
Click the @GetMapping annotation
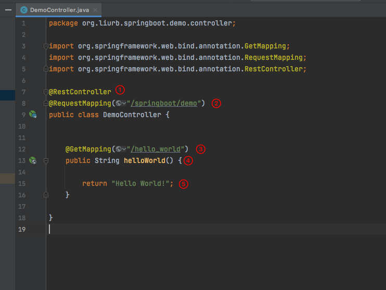click(88, 149)
